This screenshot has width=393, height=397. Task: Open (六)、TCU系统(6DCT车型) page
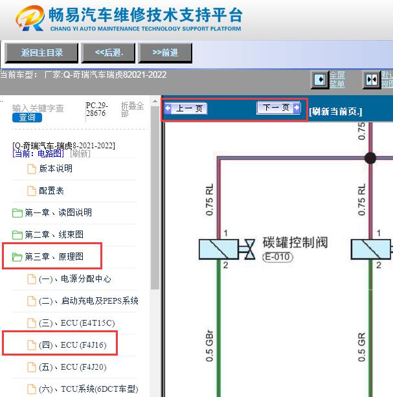pyautogui.click(x=89, y=389)
